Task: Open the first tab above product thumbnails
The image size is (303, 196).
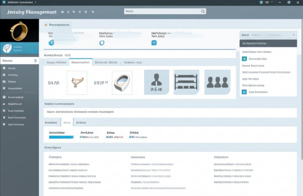Action: tap(56, 62)
